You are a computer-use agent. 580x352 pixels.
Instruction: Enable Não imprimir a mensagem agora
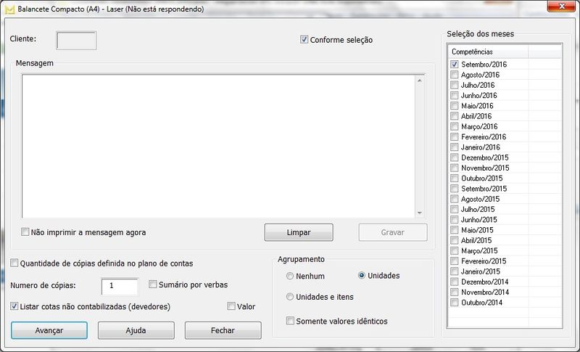click(25, 233)
